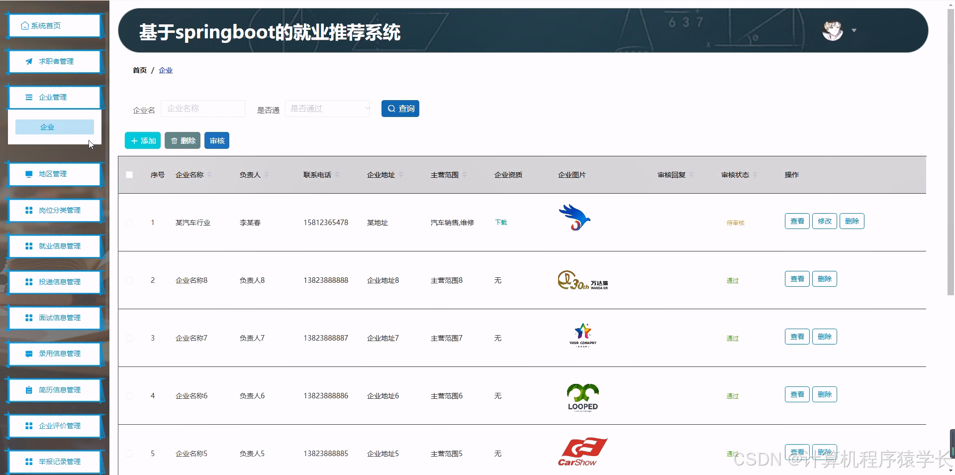Click the grid icon of 企业评价管理
Image resolution: width=955 pixels, height=475 pixels.
pos(29,426)
